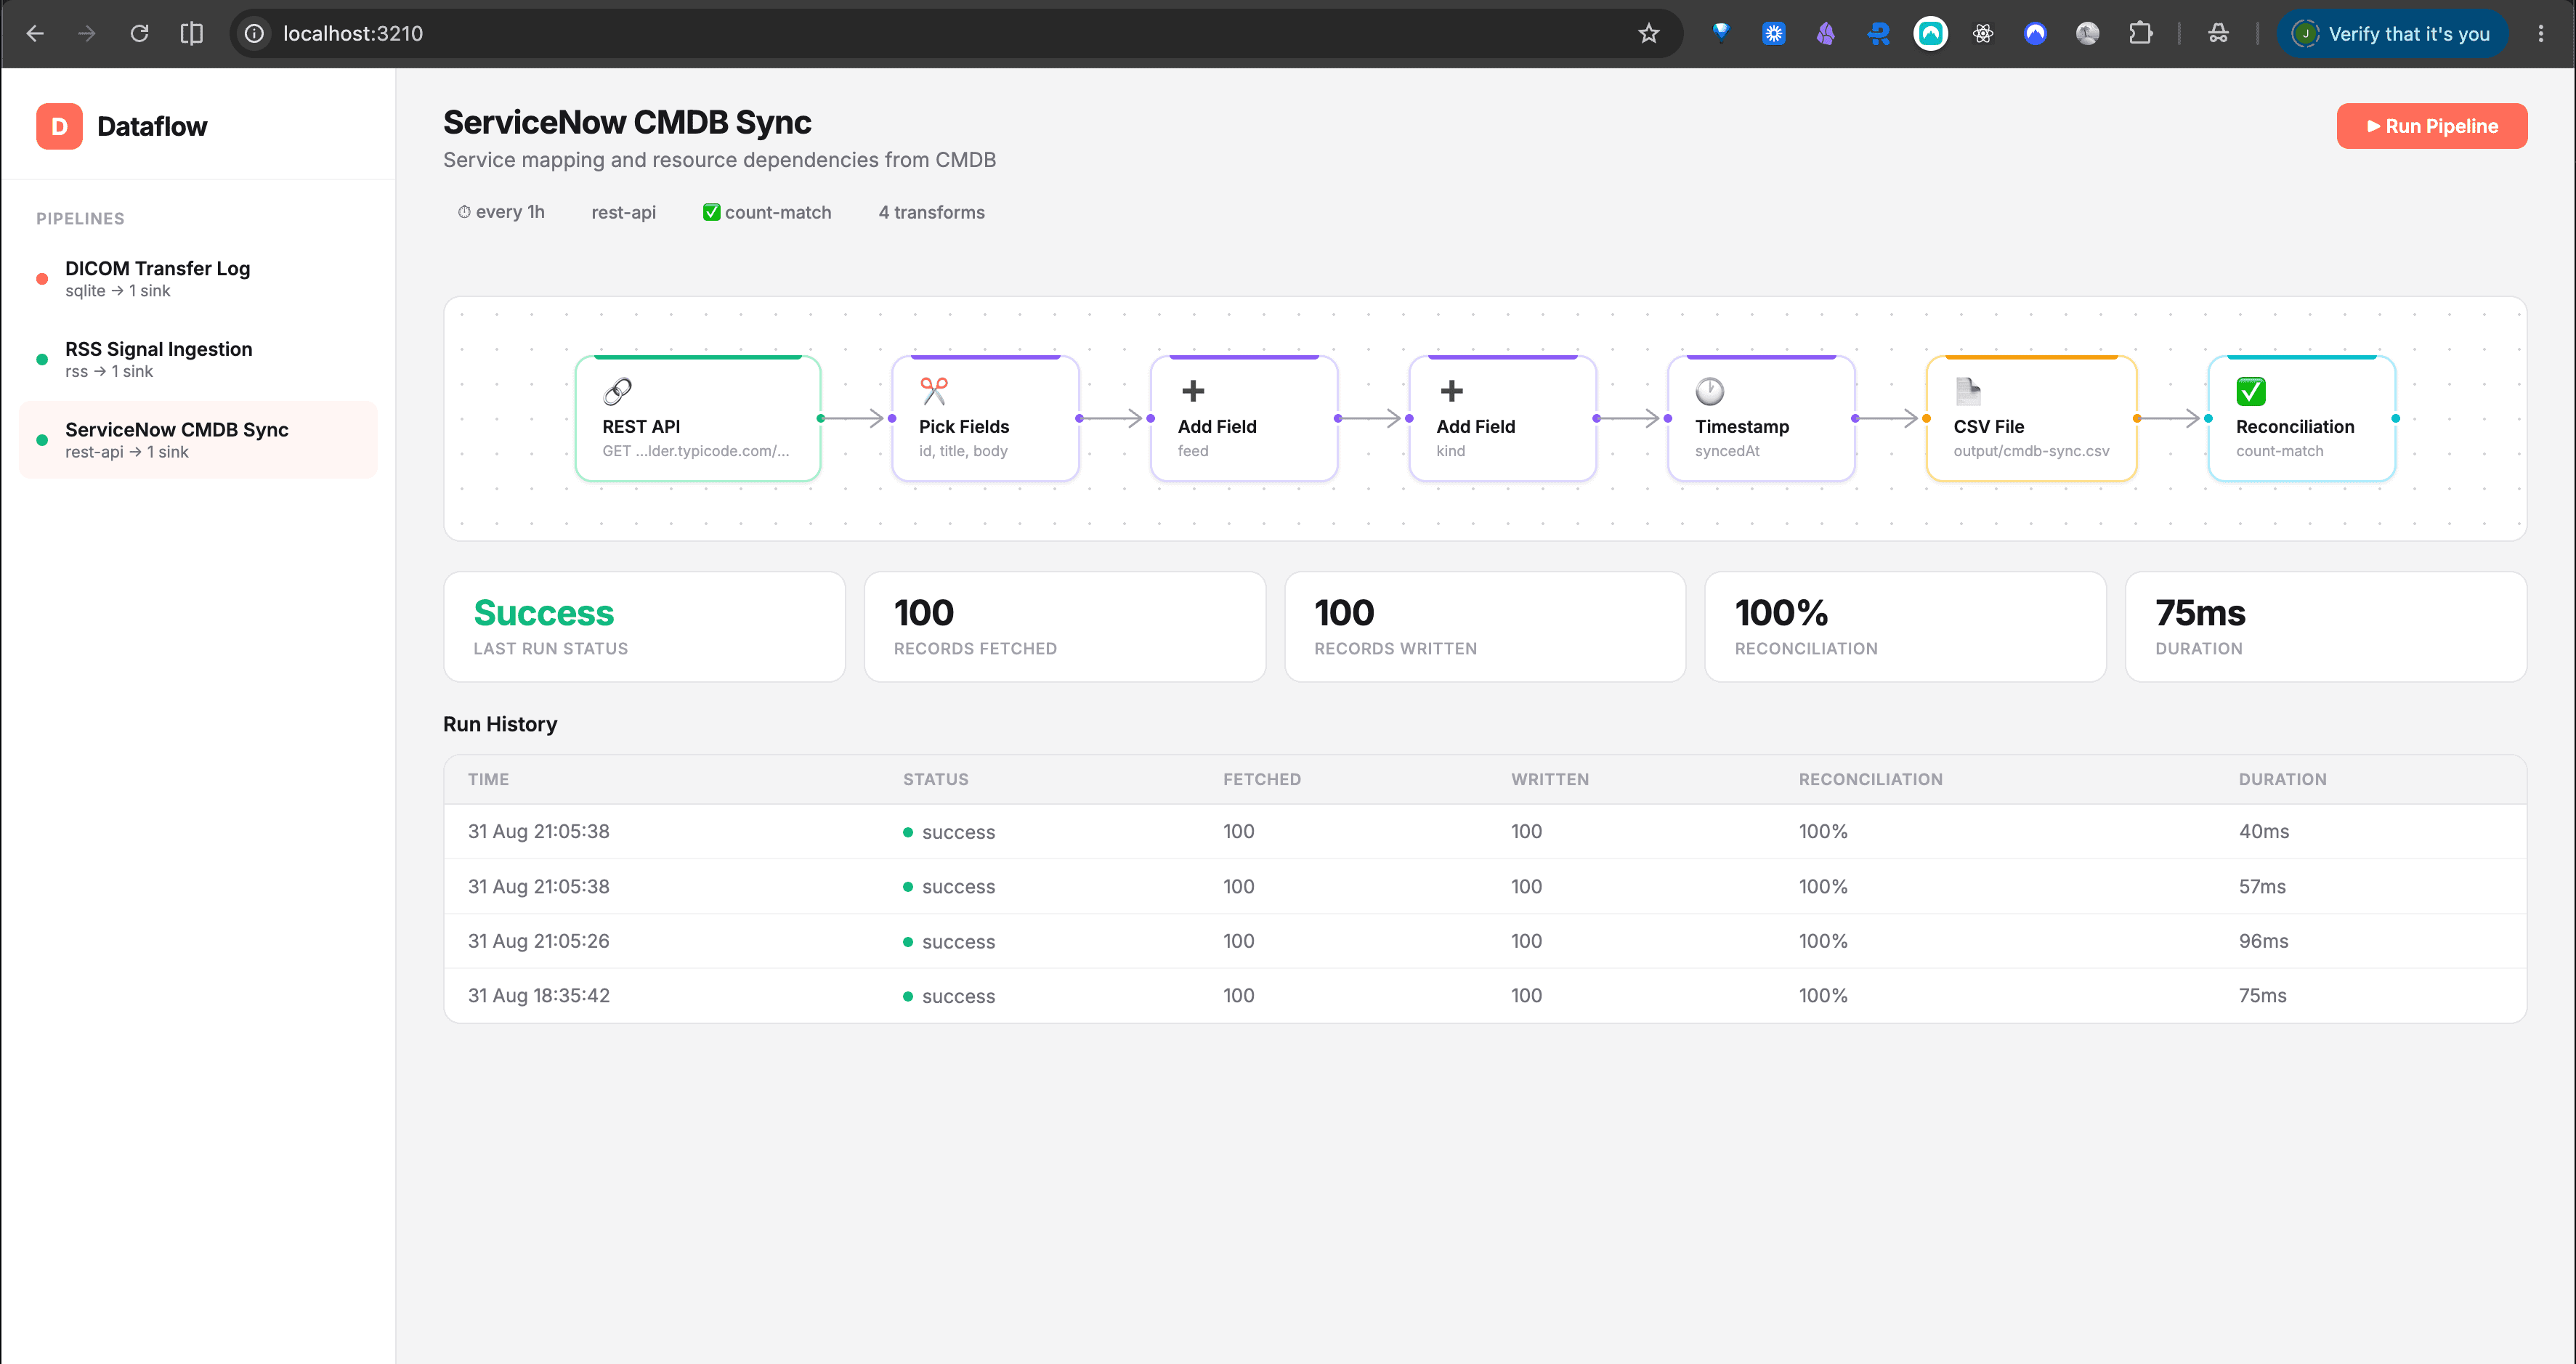
Task: Open the browser extensions puzzle icon
Action: pyautogui.click(x=2140, y=33)
